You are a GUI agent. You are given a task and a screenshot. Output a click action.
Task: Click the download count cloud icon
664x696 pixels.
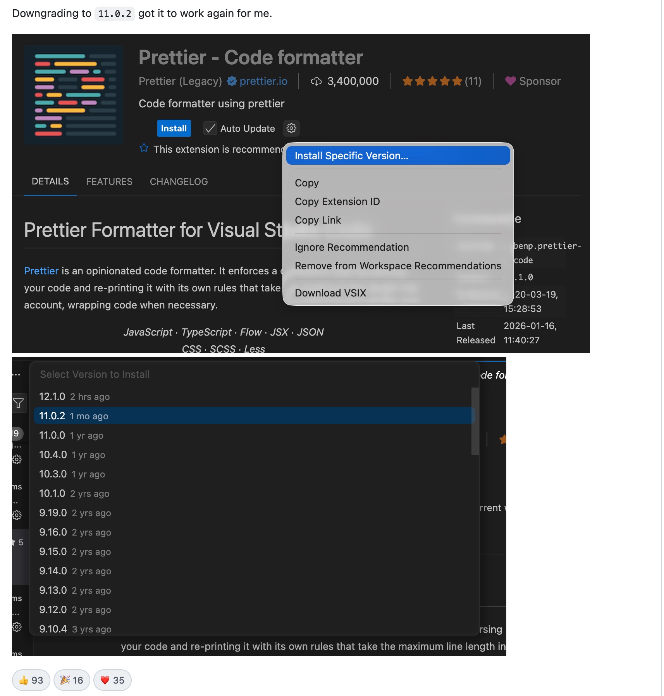point(317,81)
